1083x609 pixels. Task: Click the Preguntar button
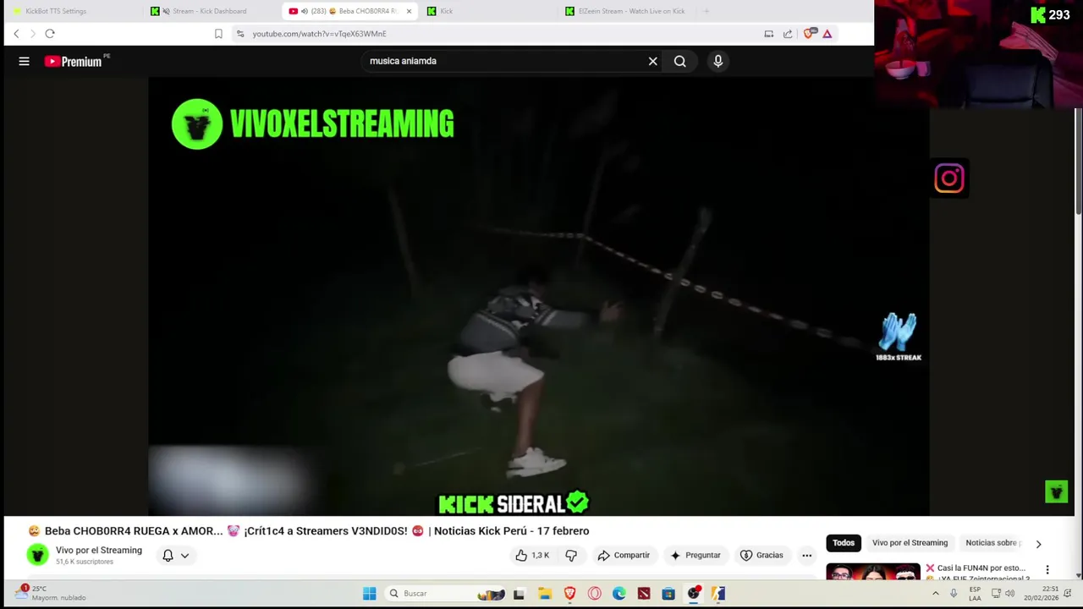pyautogui.click(x=695, y=555)
